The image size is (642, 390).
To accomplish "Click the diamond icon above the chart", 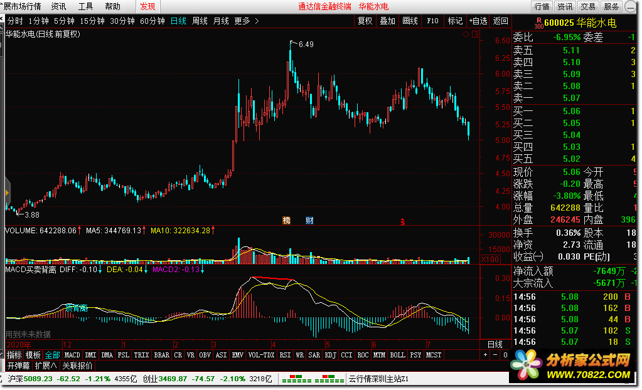I will click(x=466, y=34).
